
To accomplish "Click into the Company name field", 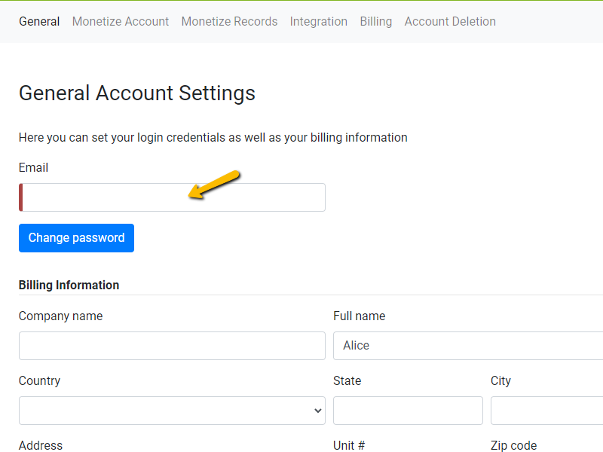I will pos(172,346).
